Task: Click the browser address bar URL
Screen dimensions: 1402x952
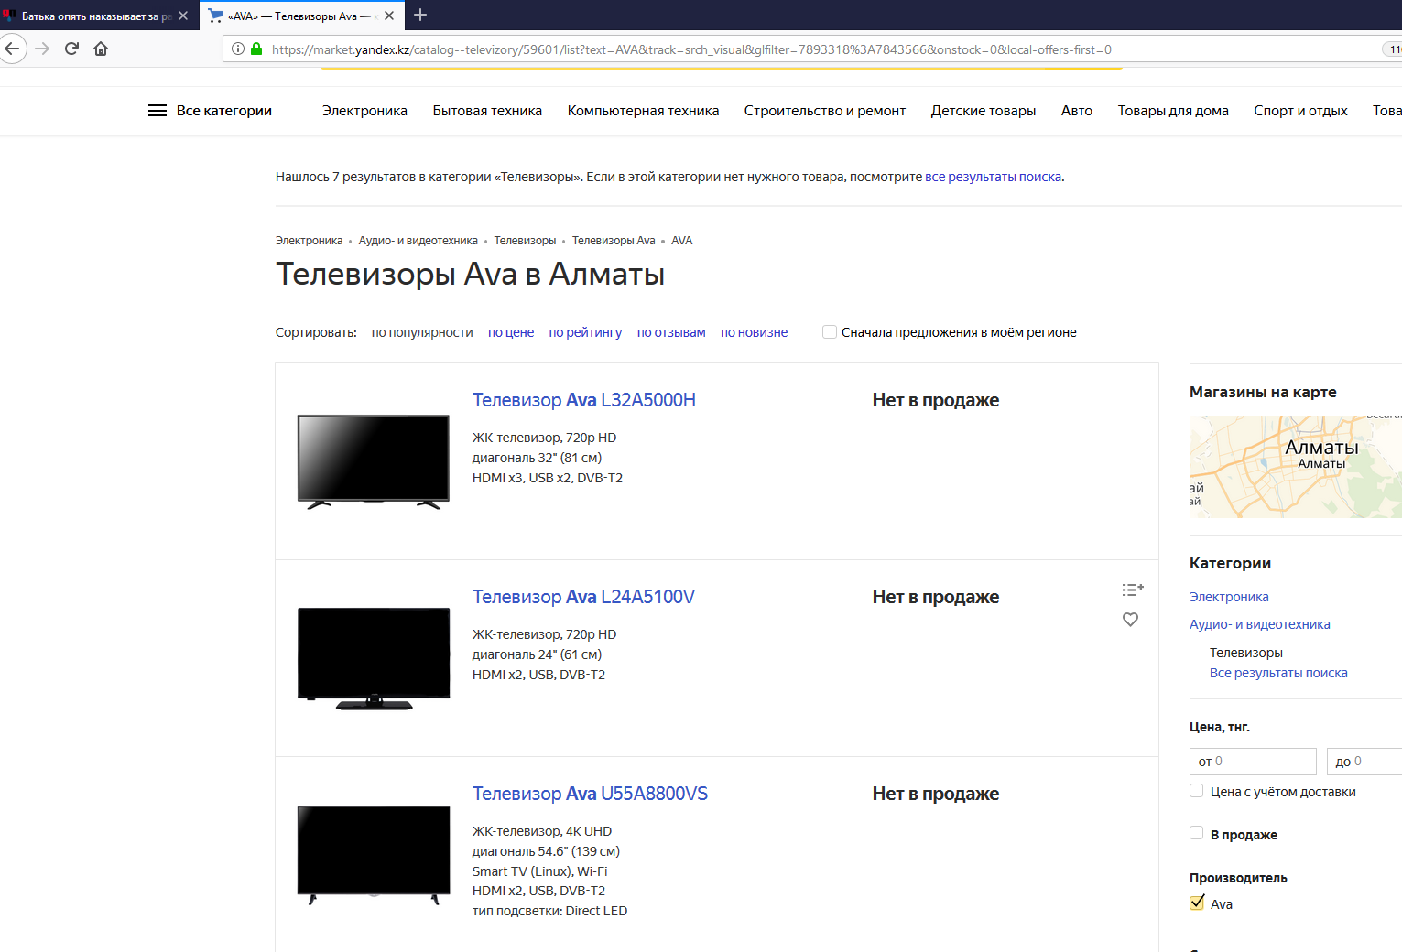Action: tap(691, 49)
